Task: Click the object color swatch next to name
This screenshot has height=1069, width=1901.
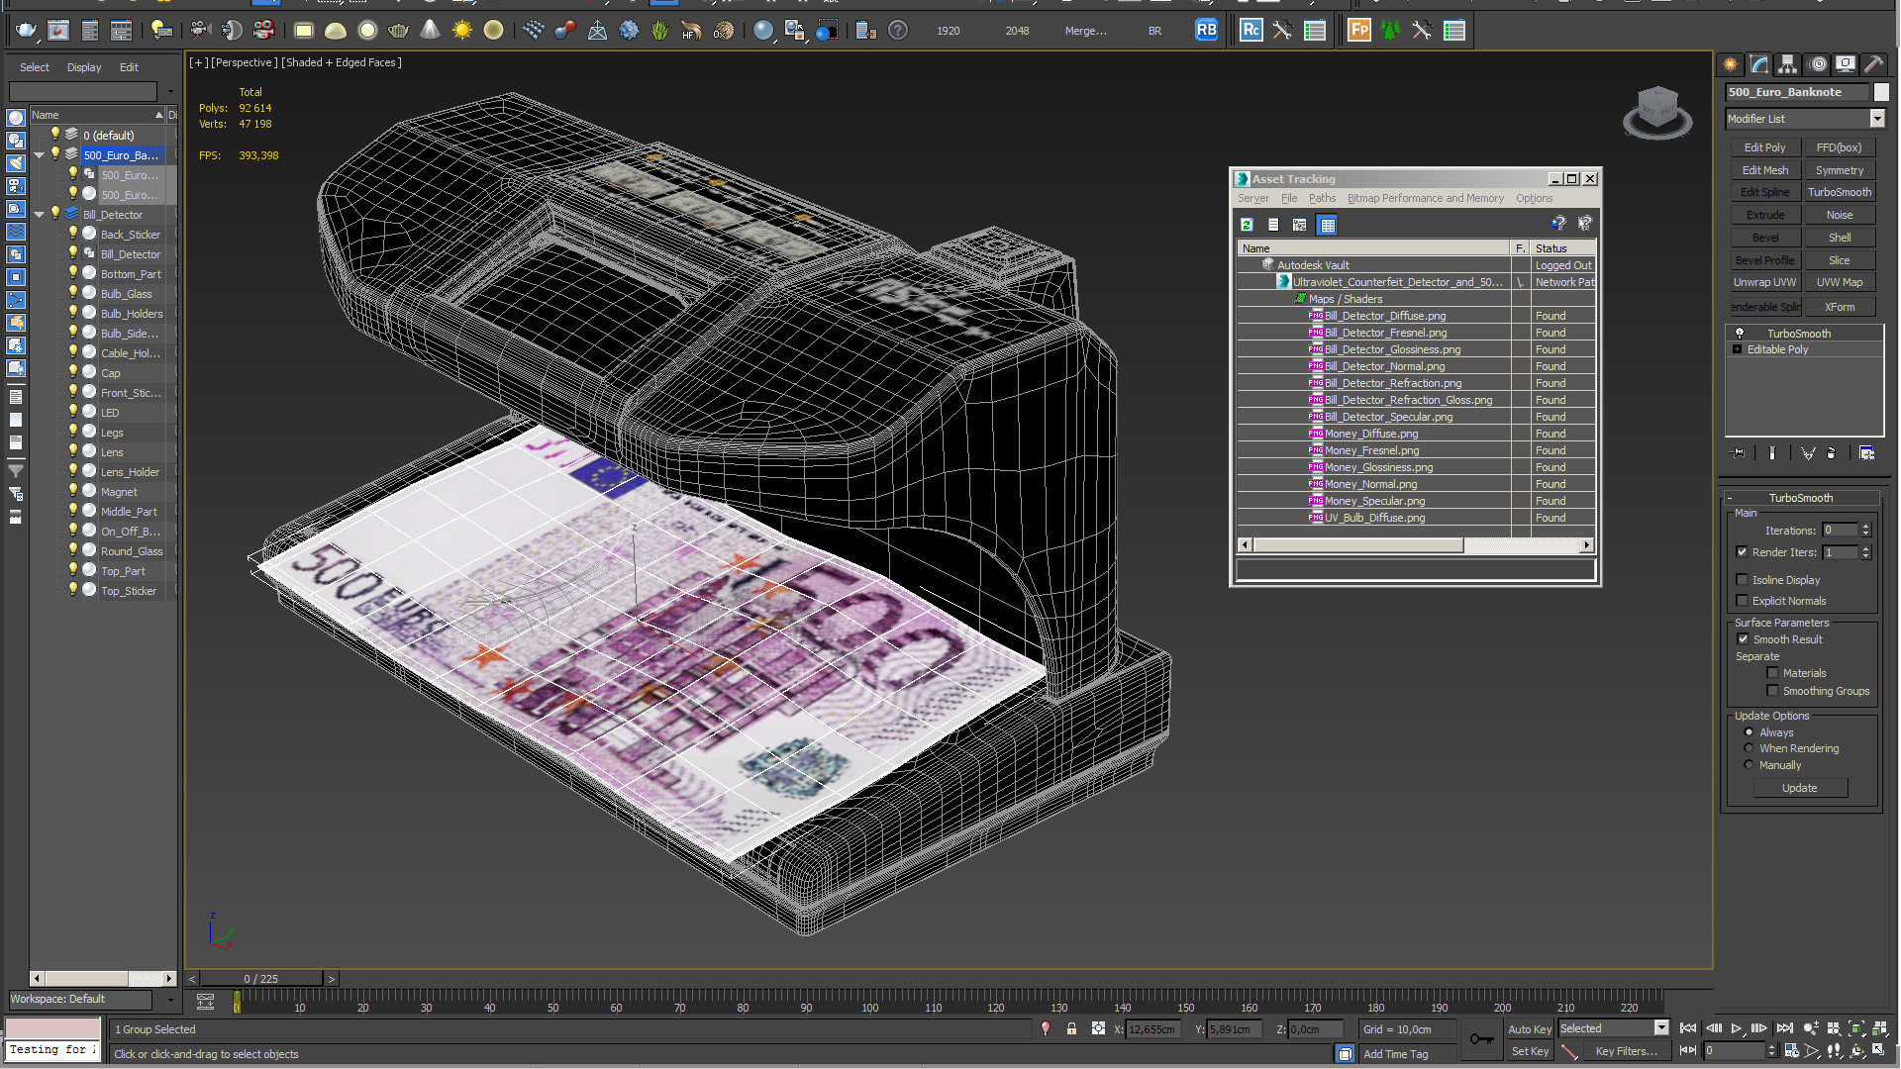Action: coord(1881,92)
